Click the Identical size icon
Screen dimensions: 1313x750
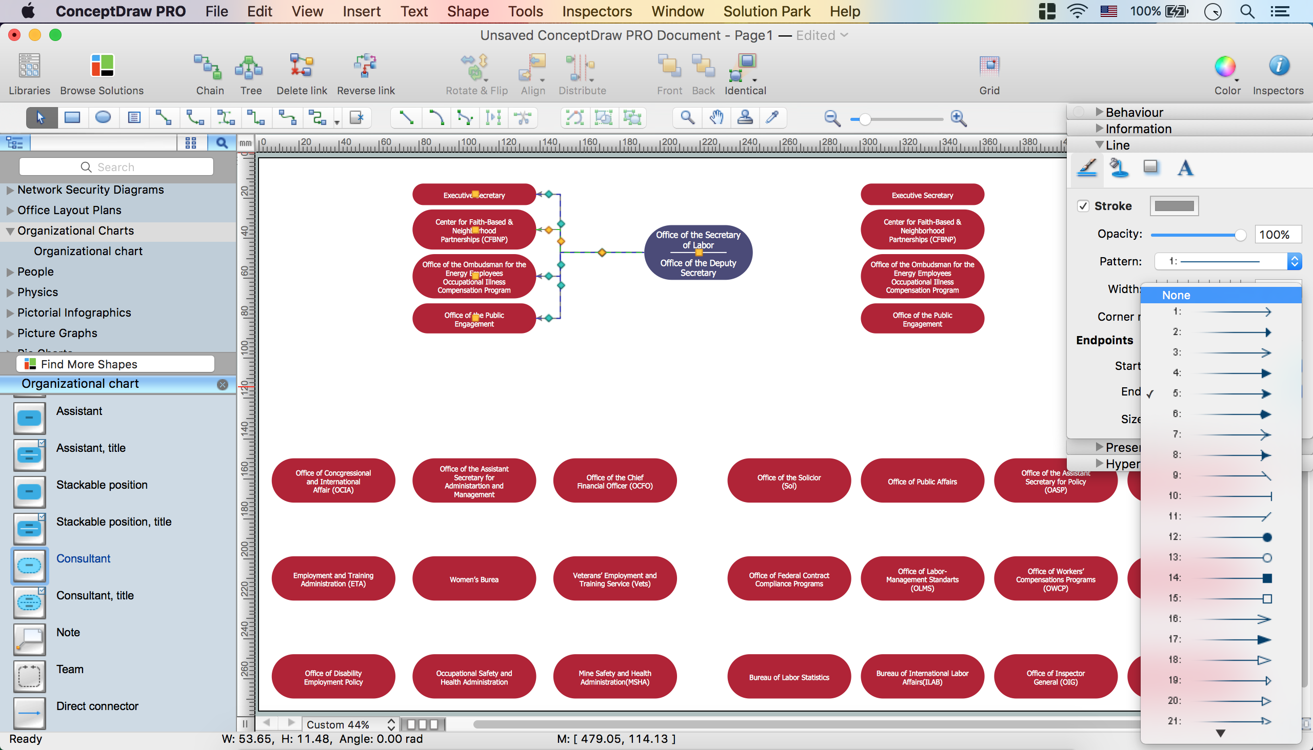click(744, 68)
